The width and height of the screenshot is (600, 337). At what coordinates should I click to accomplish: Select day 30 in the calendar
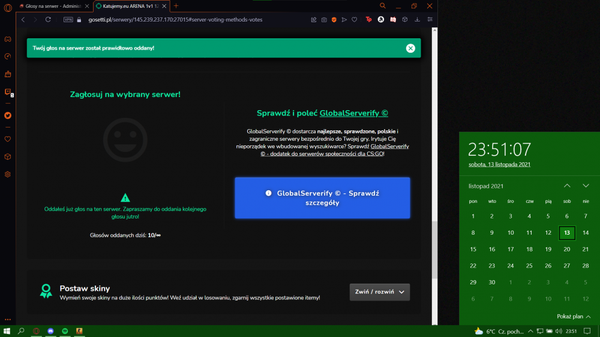(x=492, y=283)
